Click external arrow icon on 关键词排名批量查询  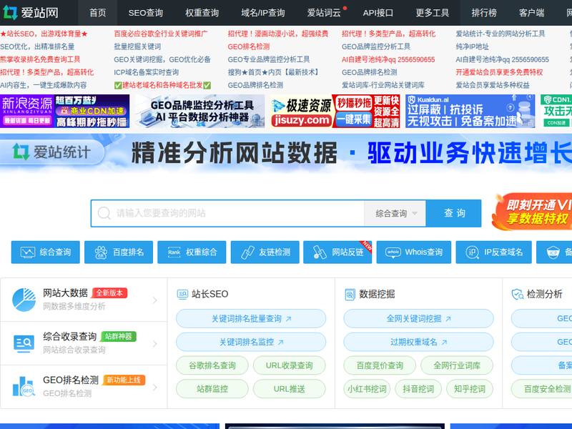[289, 319]
